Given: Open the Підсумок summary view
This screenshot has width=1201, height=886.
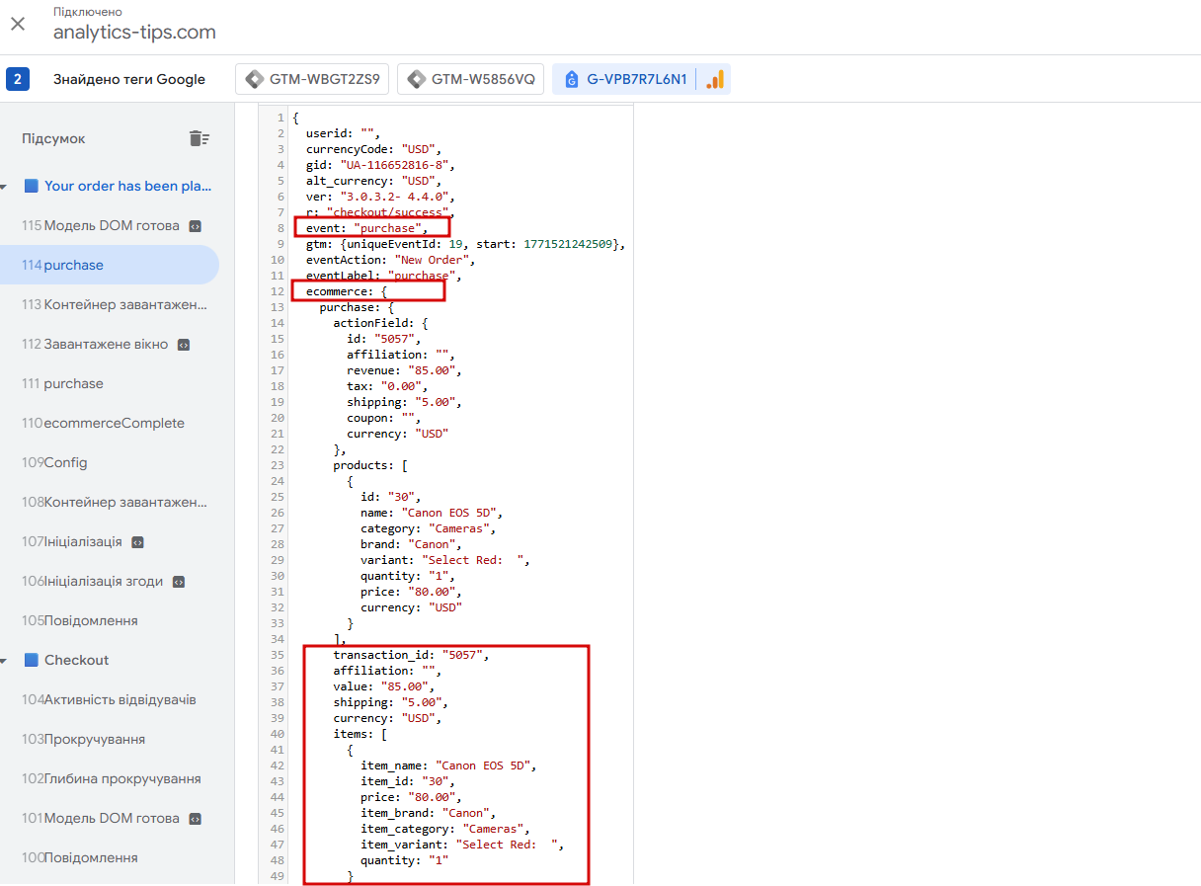Looking at the screenshot, I should tap(53, 138).
